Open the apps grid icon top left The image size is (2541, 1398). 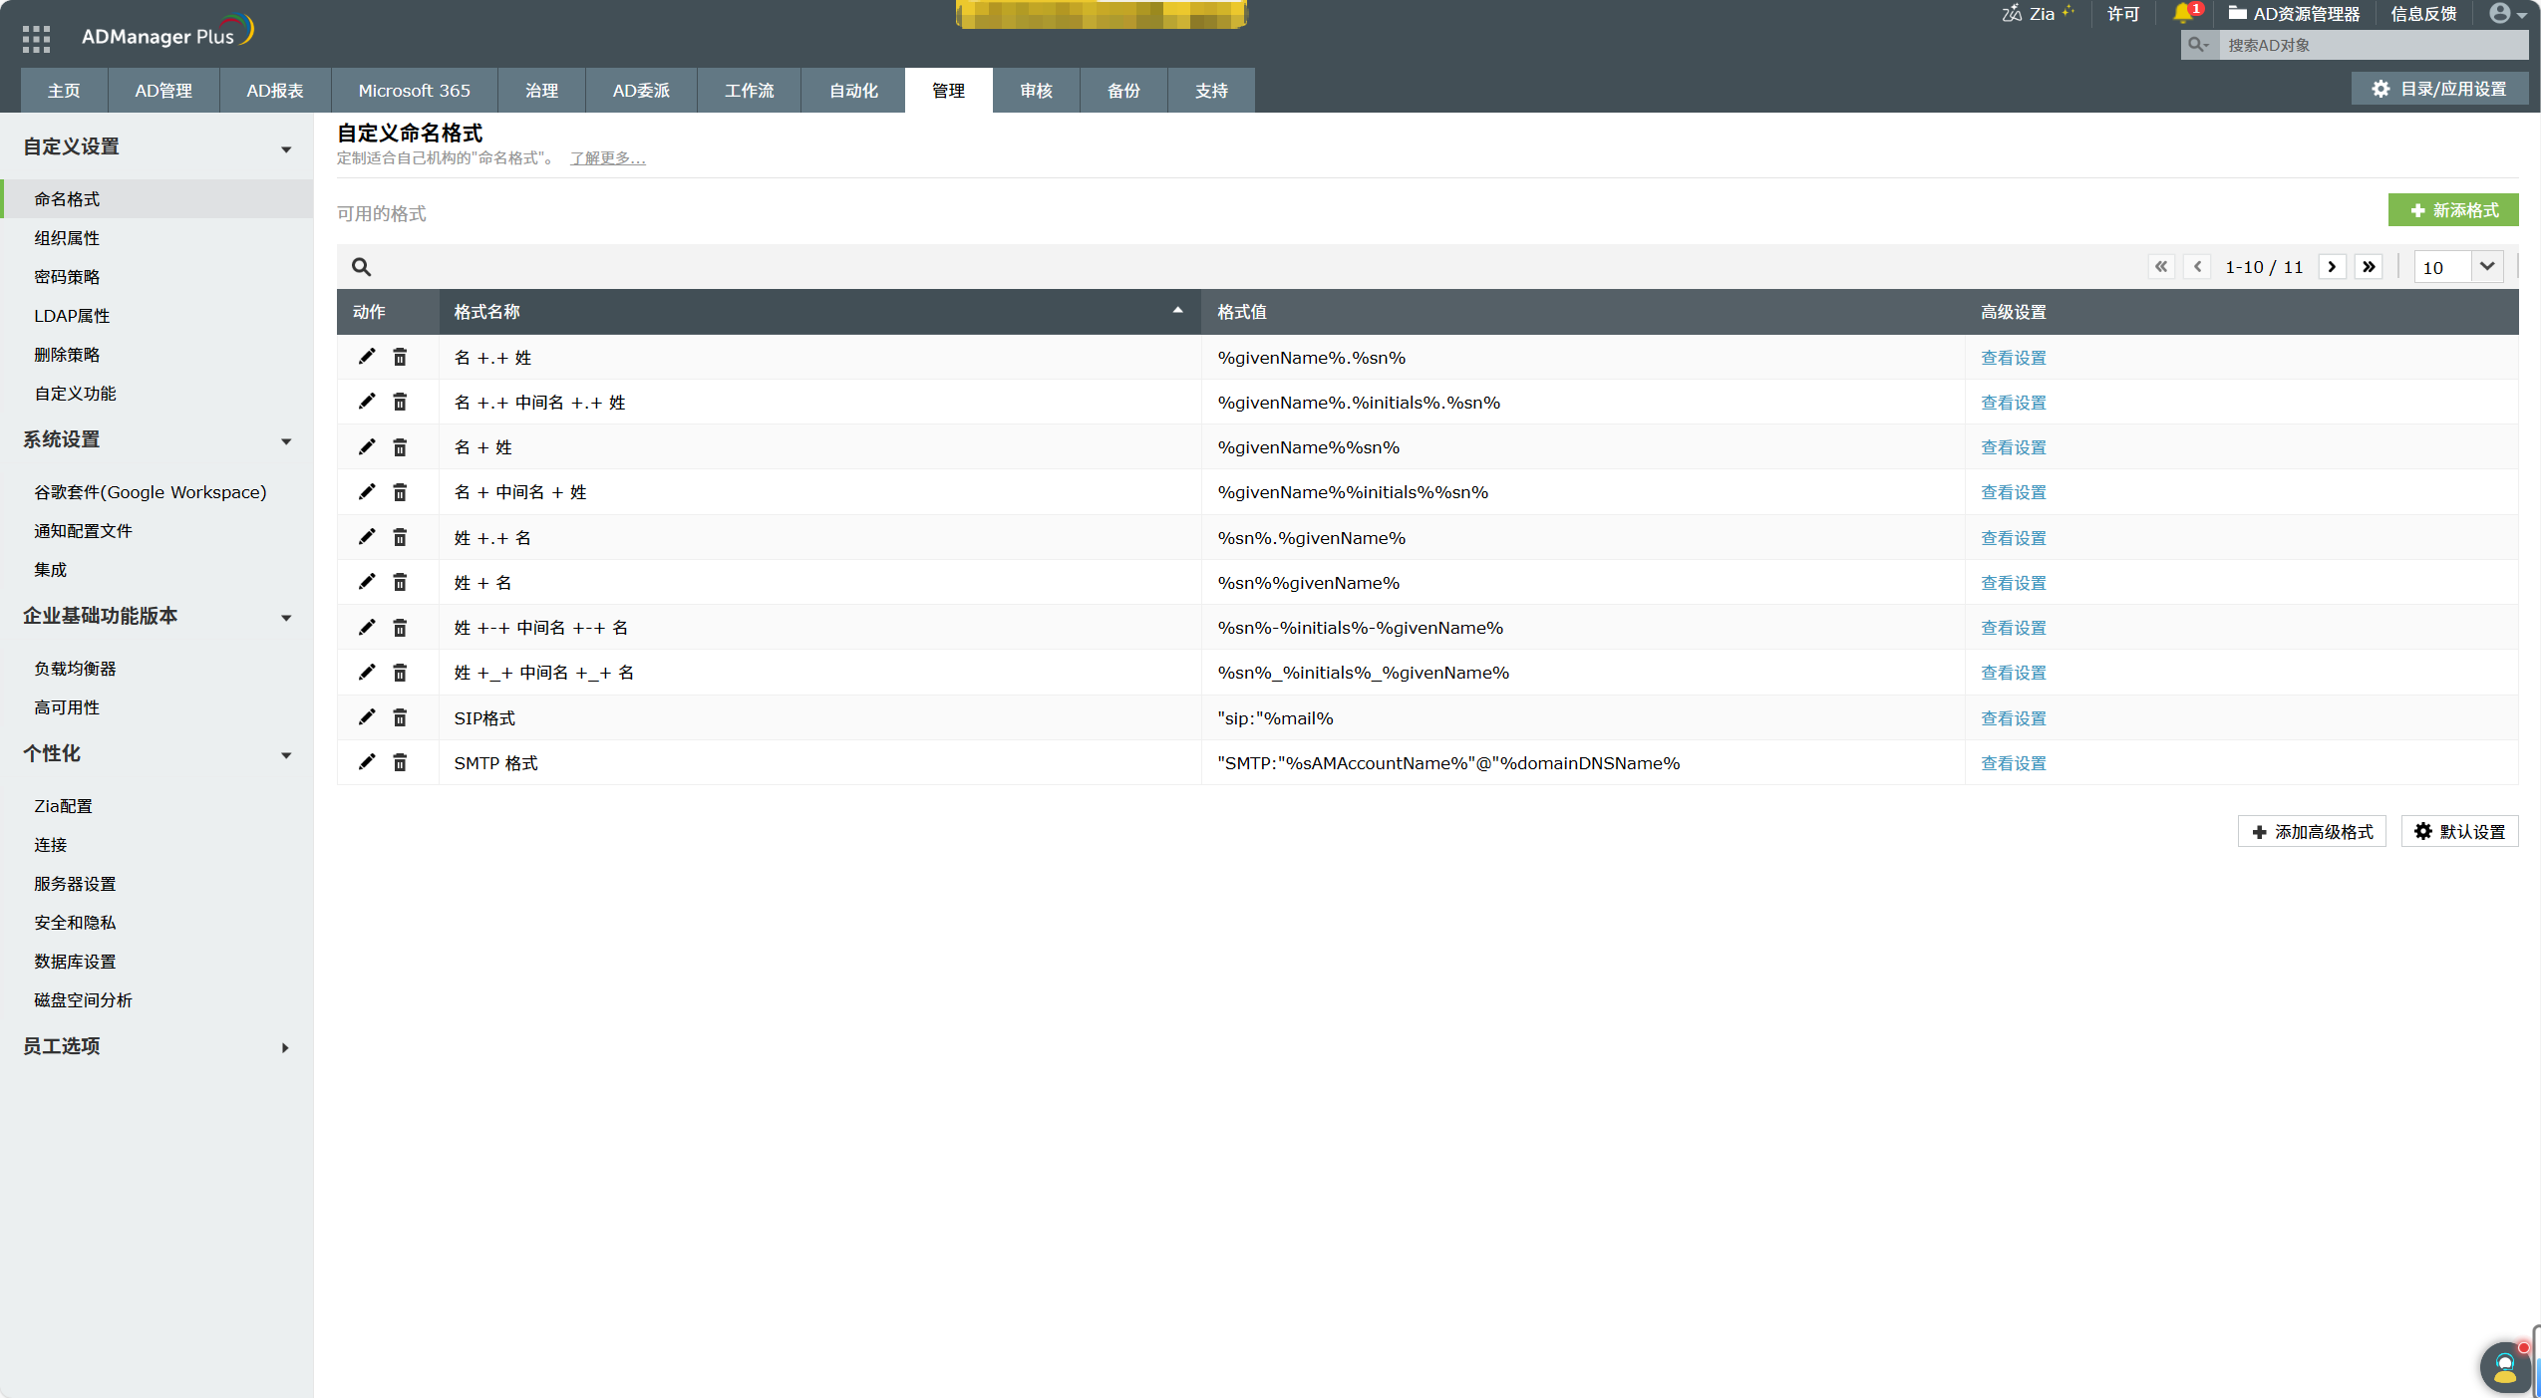coord(35,36)
